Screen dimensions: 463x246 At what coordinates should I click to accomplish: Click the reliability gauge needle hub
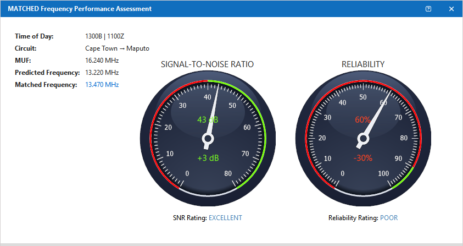(363, 139)
